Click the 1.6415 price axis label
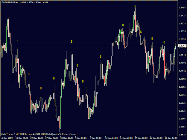Viewport: 187px width, 140px height. click(x=182, y=16)
